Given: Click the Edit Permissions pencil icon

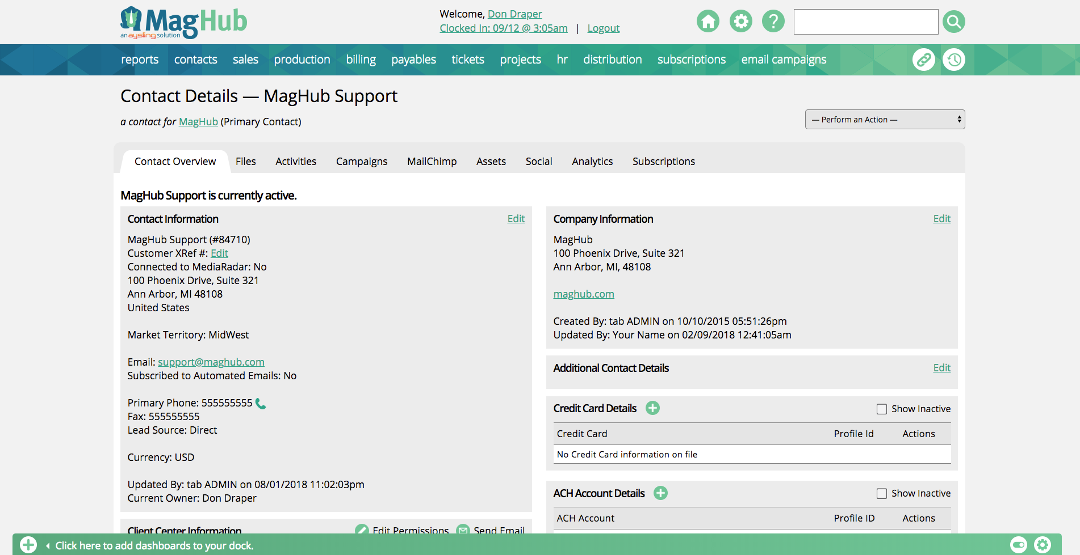Looking at the screenshot, I should click(362, 530).
